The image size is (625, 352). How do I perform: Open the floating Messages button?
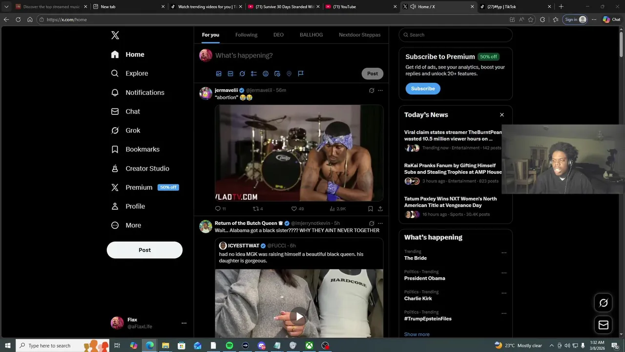[604, 325]
